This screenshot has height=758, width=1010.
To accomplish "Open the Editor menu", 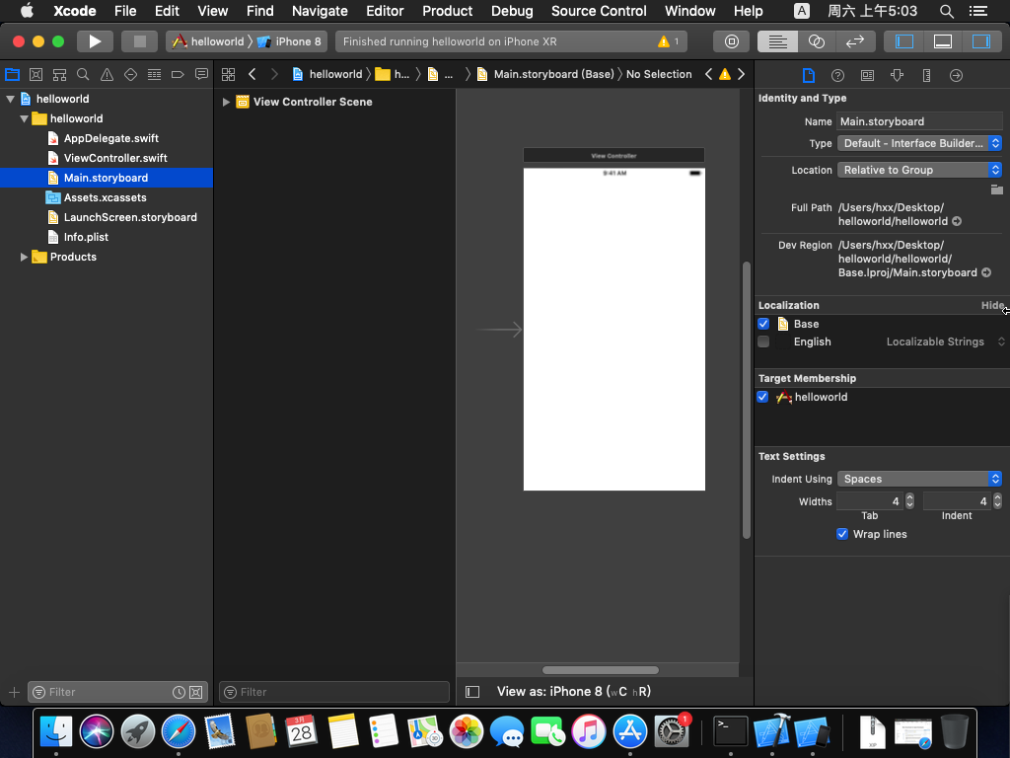I will tap(385, 11).
